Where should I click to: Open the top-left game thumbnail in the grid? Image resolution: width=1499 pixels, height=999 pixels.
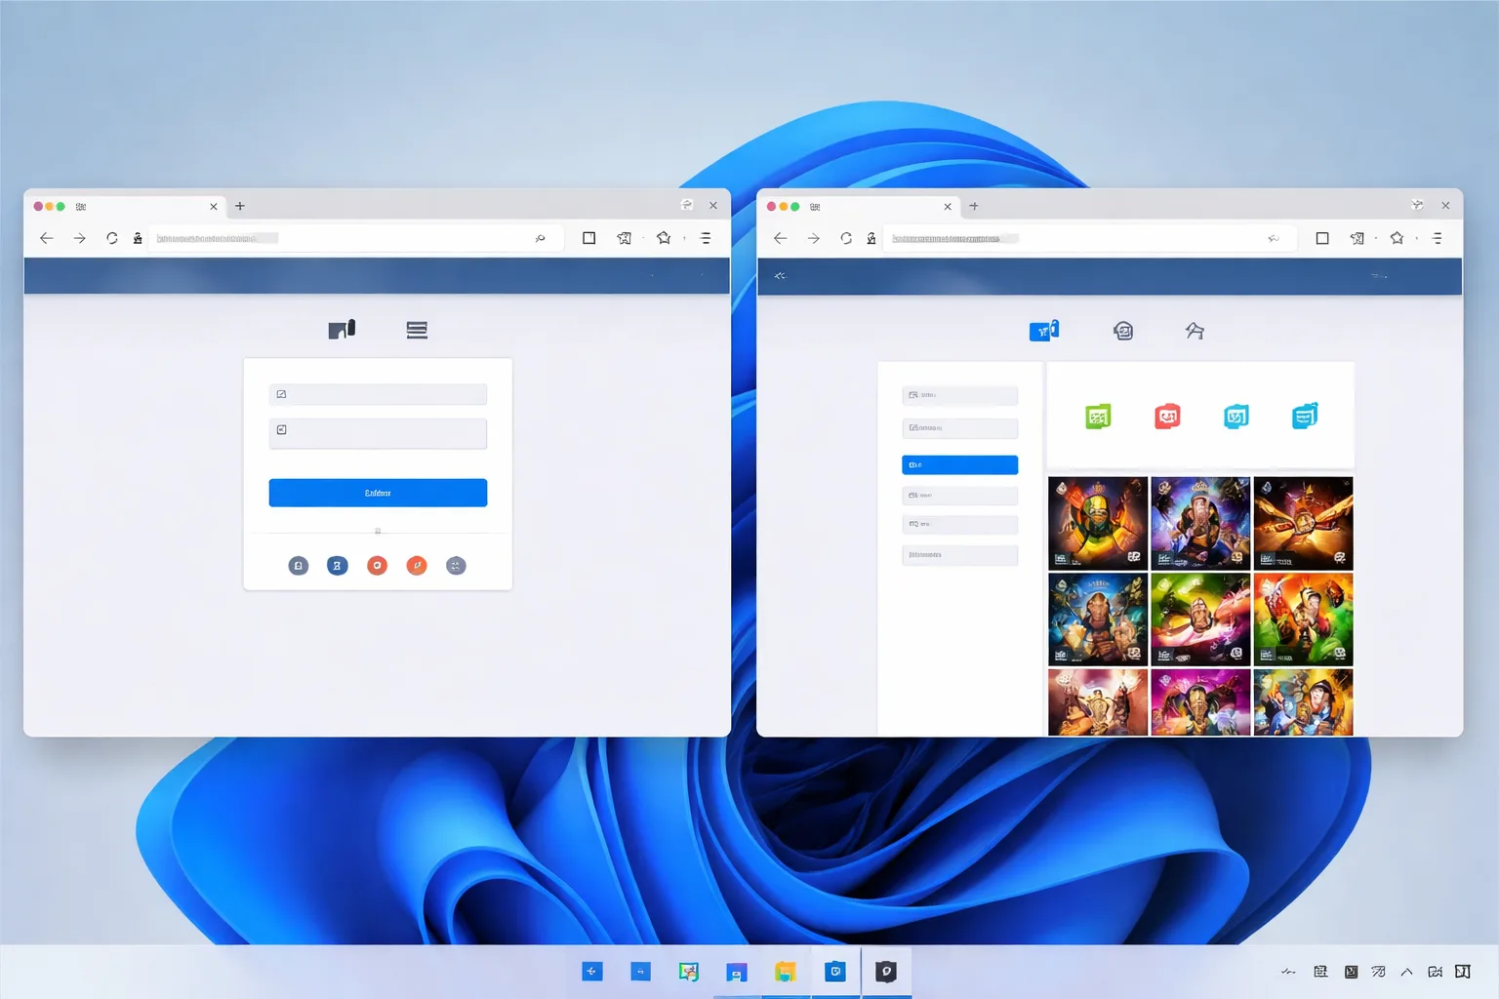1098,523
